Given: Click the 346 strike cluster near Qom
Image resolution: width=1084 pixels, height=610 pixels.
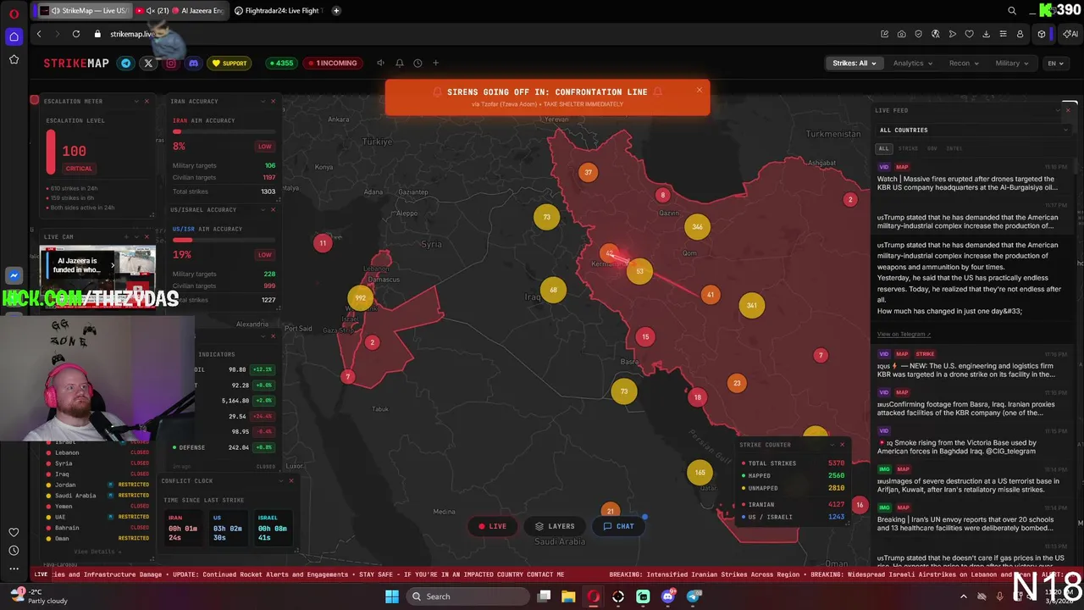Looking at the screenshot, I should coord(697,226).
